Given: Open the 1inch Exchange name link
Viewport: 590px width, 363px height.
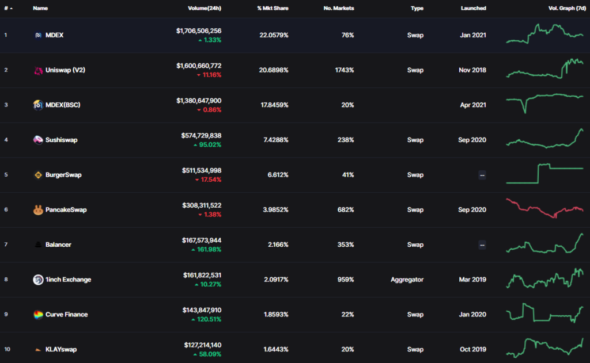Looking at the screenshot, I should point(68,280).
